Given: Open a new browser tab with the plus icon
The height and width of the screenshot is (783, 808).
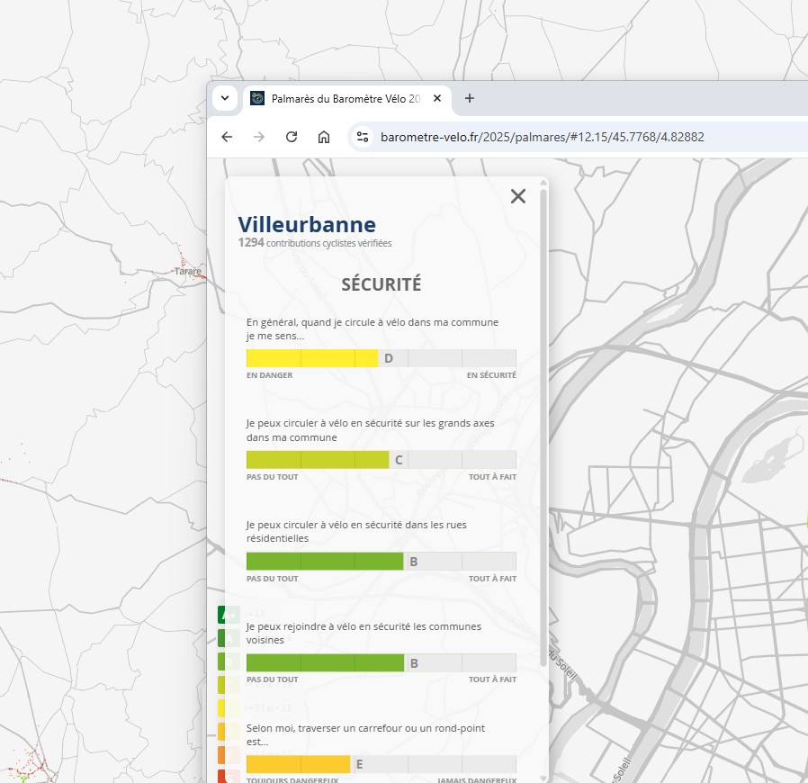Looking at the screenshot, I should point(469,99).
